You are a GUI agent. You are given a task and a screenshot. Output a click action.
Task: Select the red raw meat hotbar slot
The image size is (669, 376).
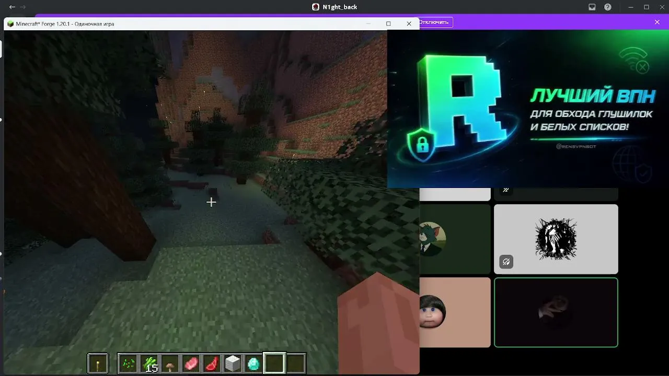point(212,363)
